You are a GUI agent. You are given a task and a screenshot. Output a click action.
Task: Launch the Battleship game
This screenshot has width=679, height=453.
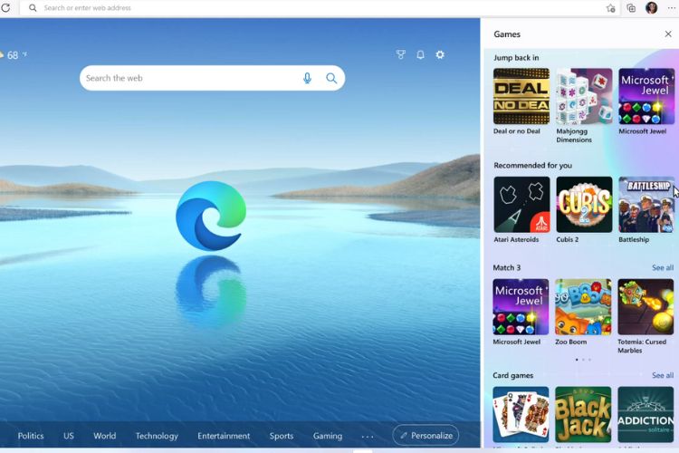[646, 204]
